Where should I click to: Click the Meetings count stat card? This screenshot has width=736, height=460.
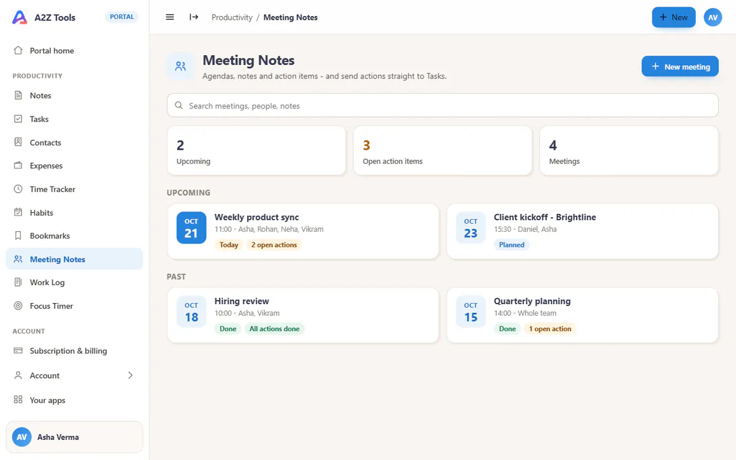click(x=629, y=151)
